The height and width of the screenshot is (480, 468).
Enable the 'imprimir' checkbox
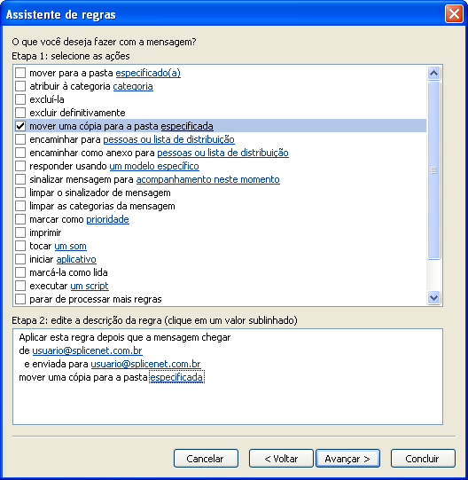tap(20, 232)
